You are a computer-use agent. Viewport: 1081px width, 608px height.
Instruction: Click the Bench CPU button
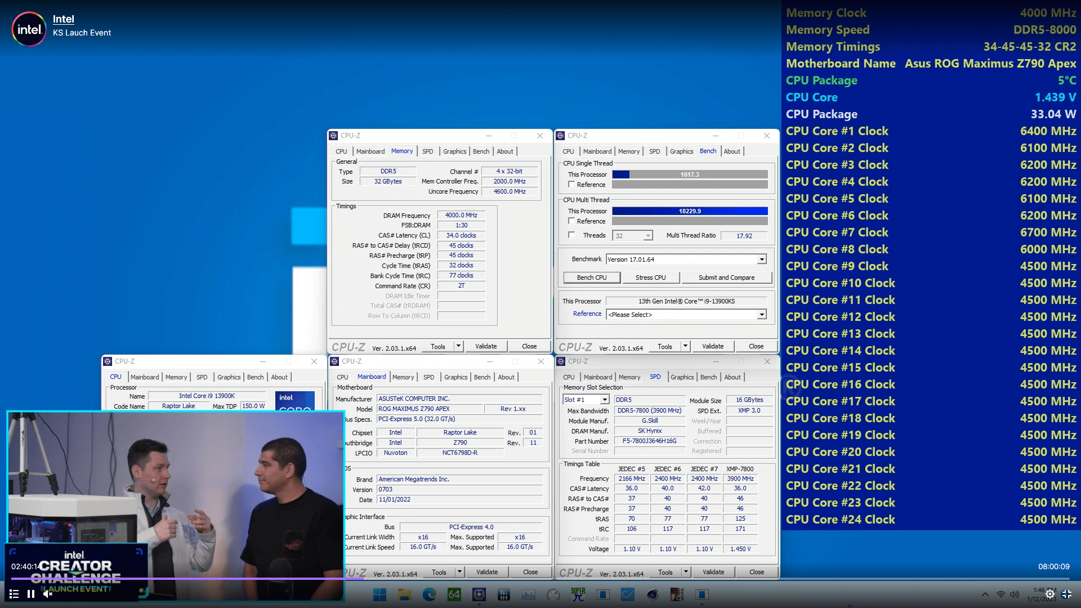pyautogui.click(x=592, y=278)
